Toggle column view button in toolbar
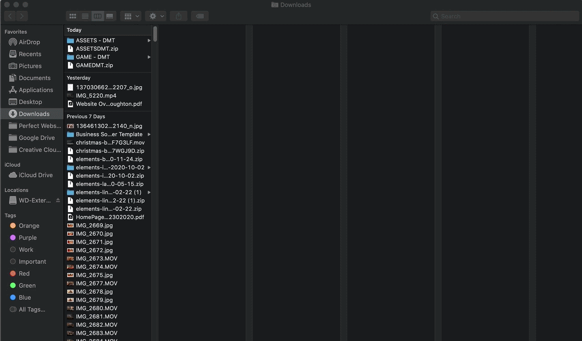582x341 pixels. click(x=97, y=16)
